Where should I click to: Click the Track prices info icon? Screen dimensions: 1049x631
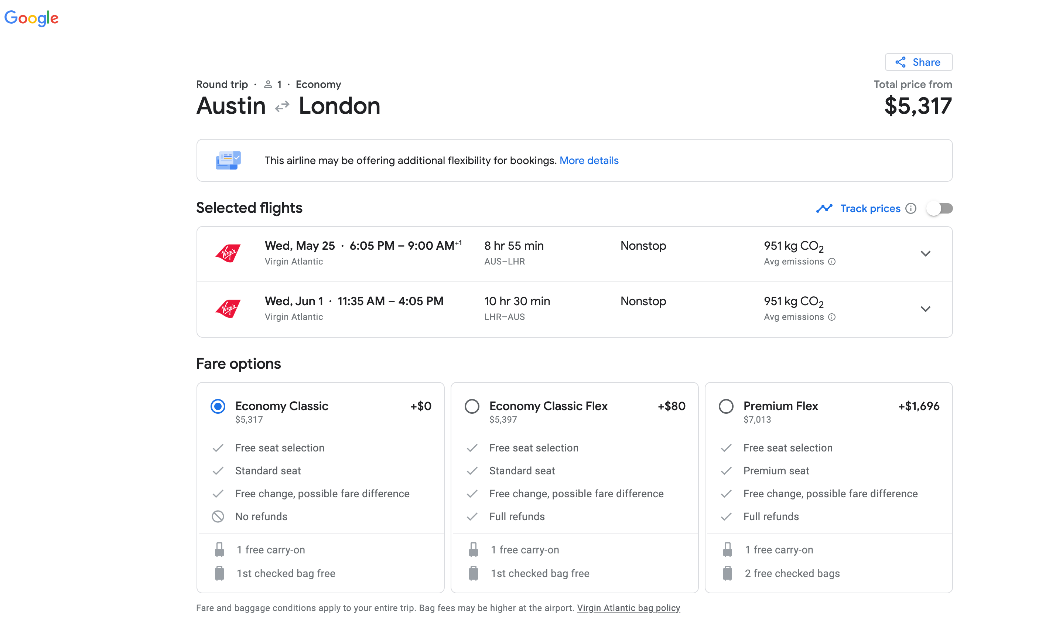(x=911, y=208)
